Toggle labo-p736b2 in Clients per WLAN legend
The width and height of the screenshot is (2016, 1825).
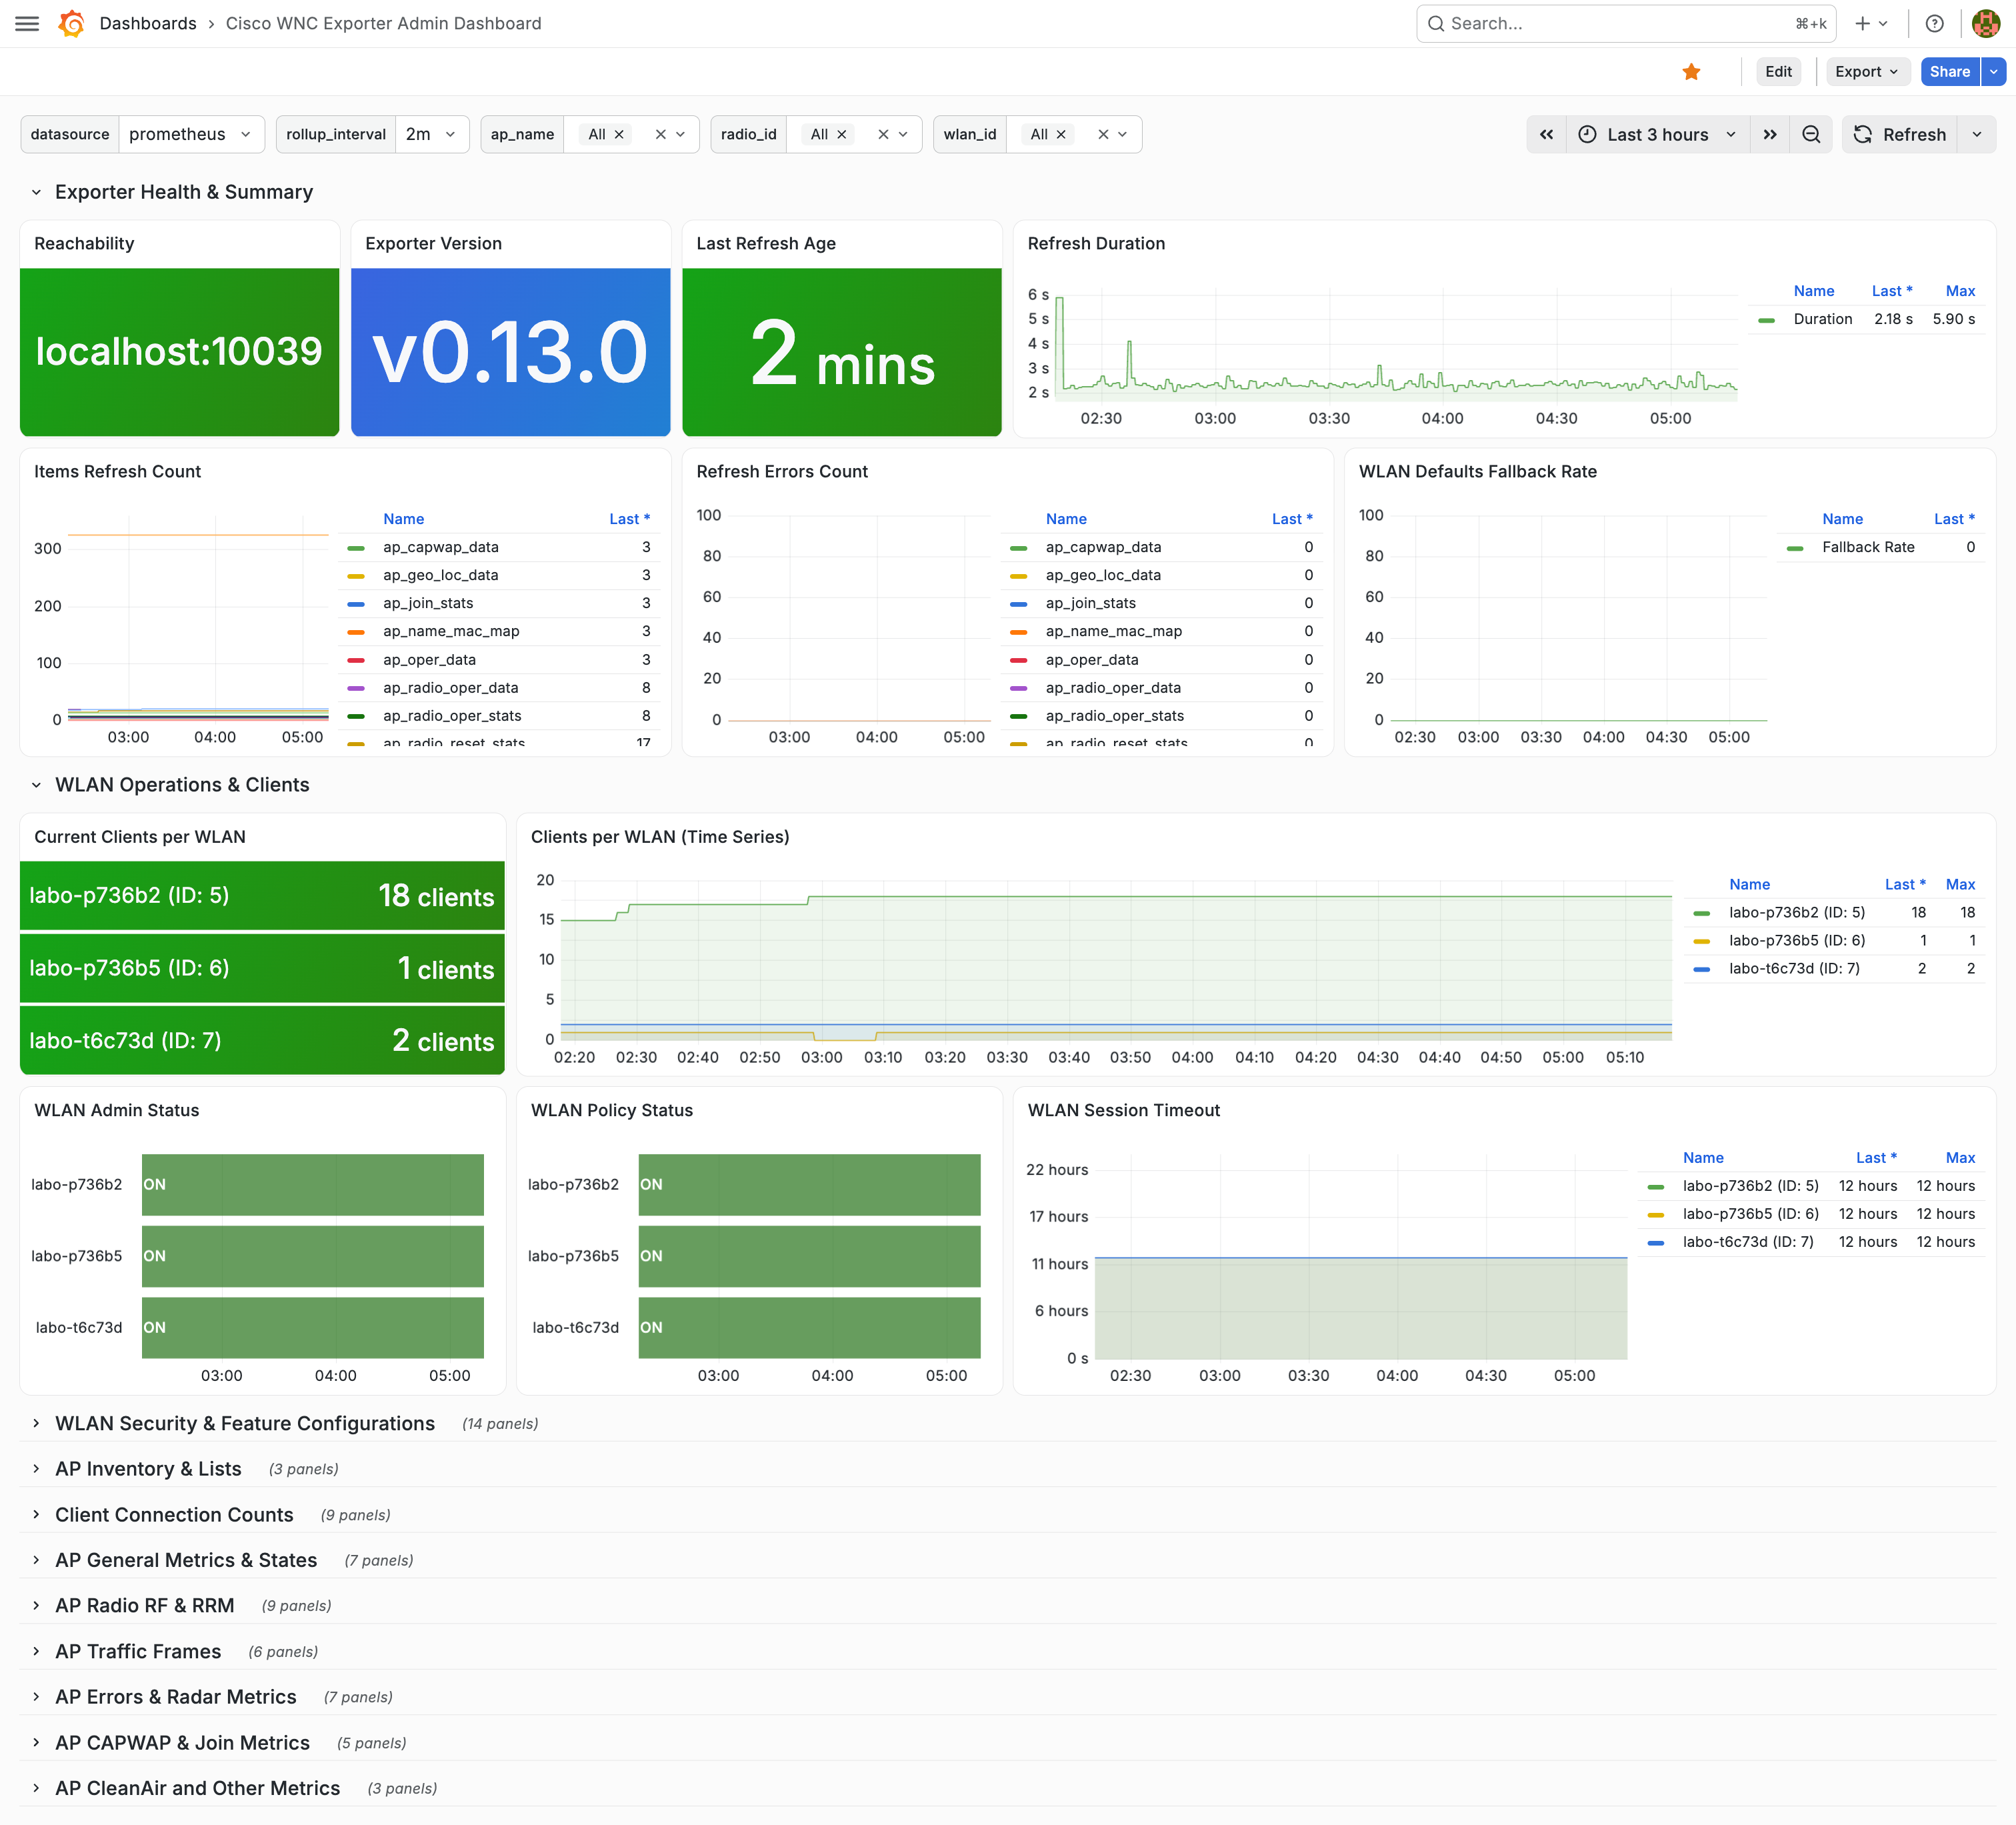tap(1796, 912)
